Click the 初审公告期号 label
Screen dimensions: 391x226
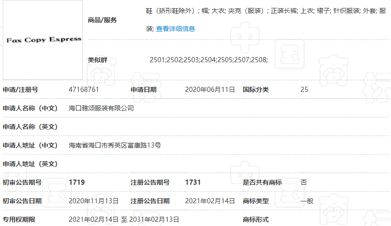[x=22, y=182]
